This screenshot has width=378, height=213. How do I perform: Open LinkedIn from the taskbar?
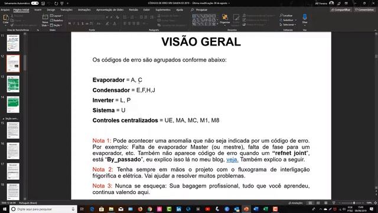[x=178, y=209]
